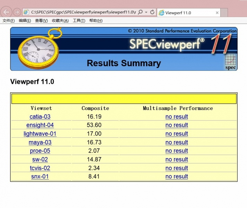Click the Results Summary banner title
The image size is (247, 208).
(124, 63)
